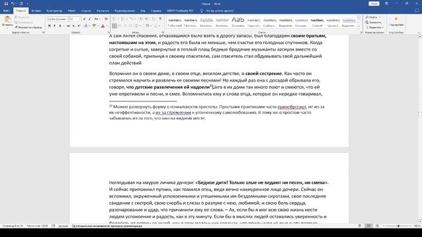Open the borders dropdown

tap(160, 26)
